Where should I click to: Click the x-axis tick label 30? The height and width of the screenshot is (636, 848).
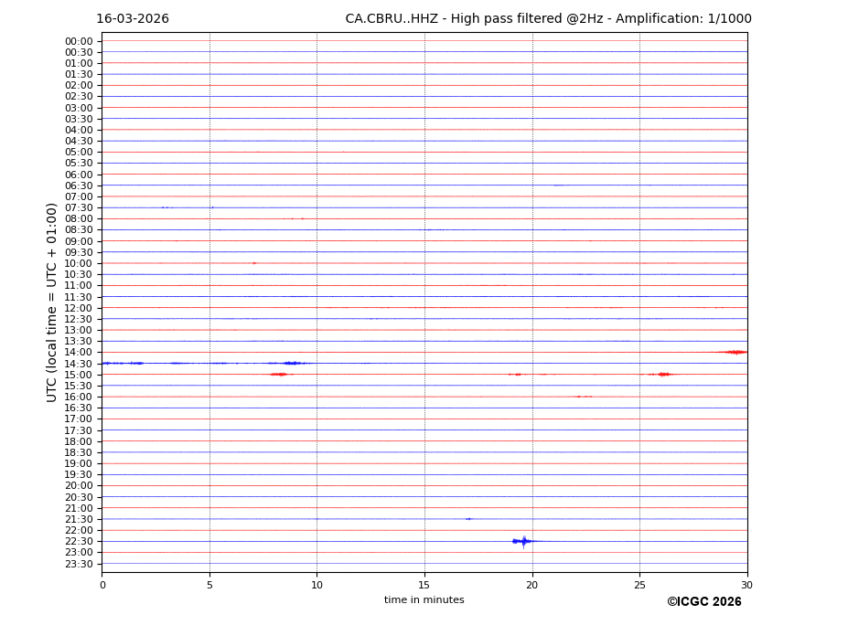tap(746, 585)
